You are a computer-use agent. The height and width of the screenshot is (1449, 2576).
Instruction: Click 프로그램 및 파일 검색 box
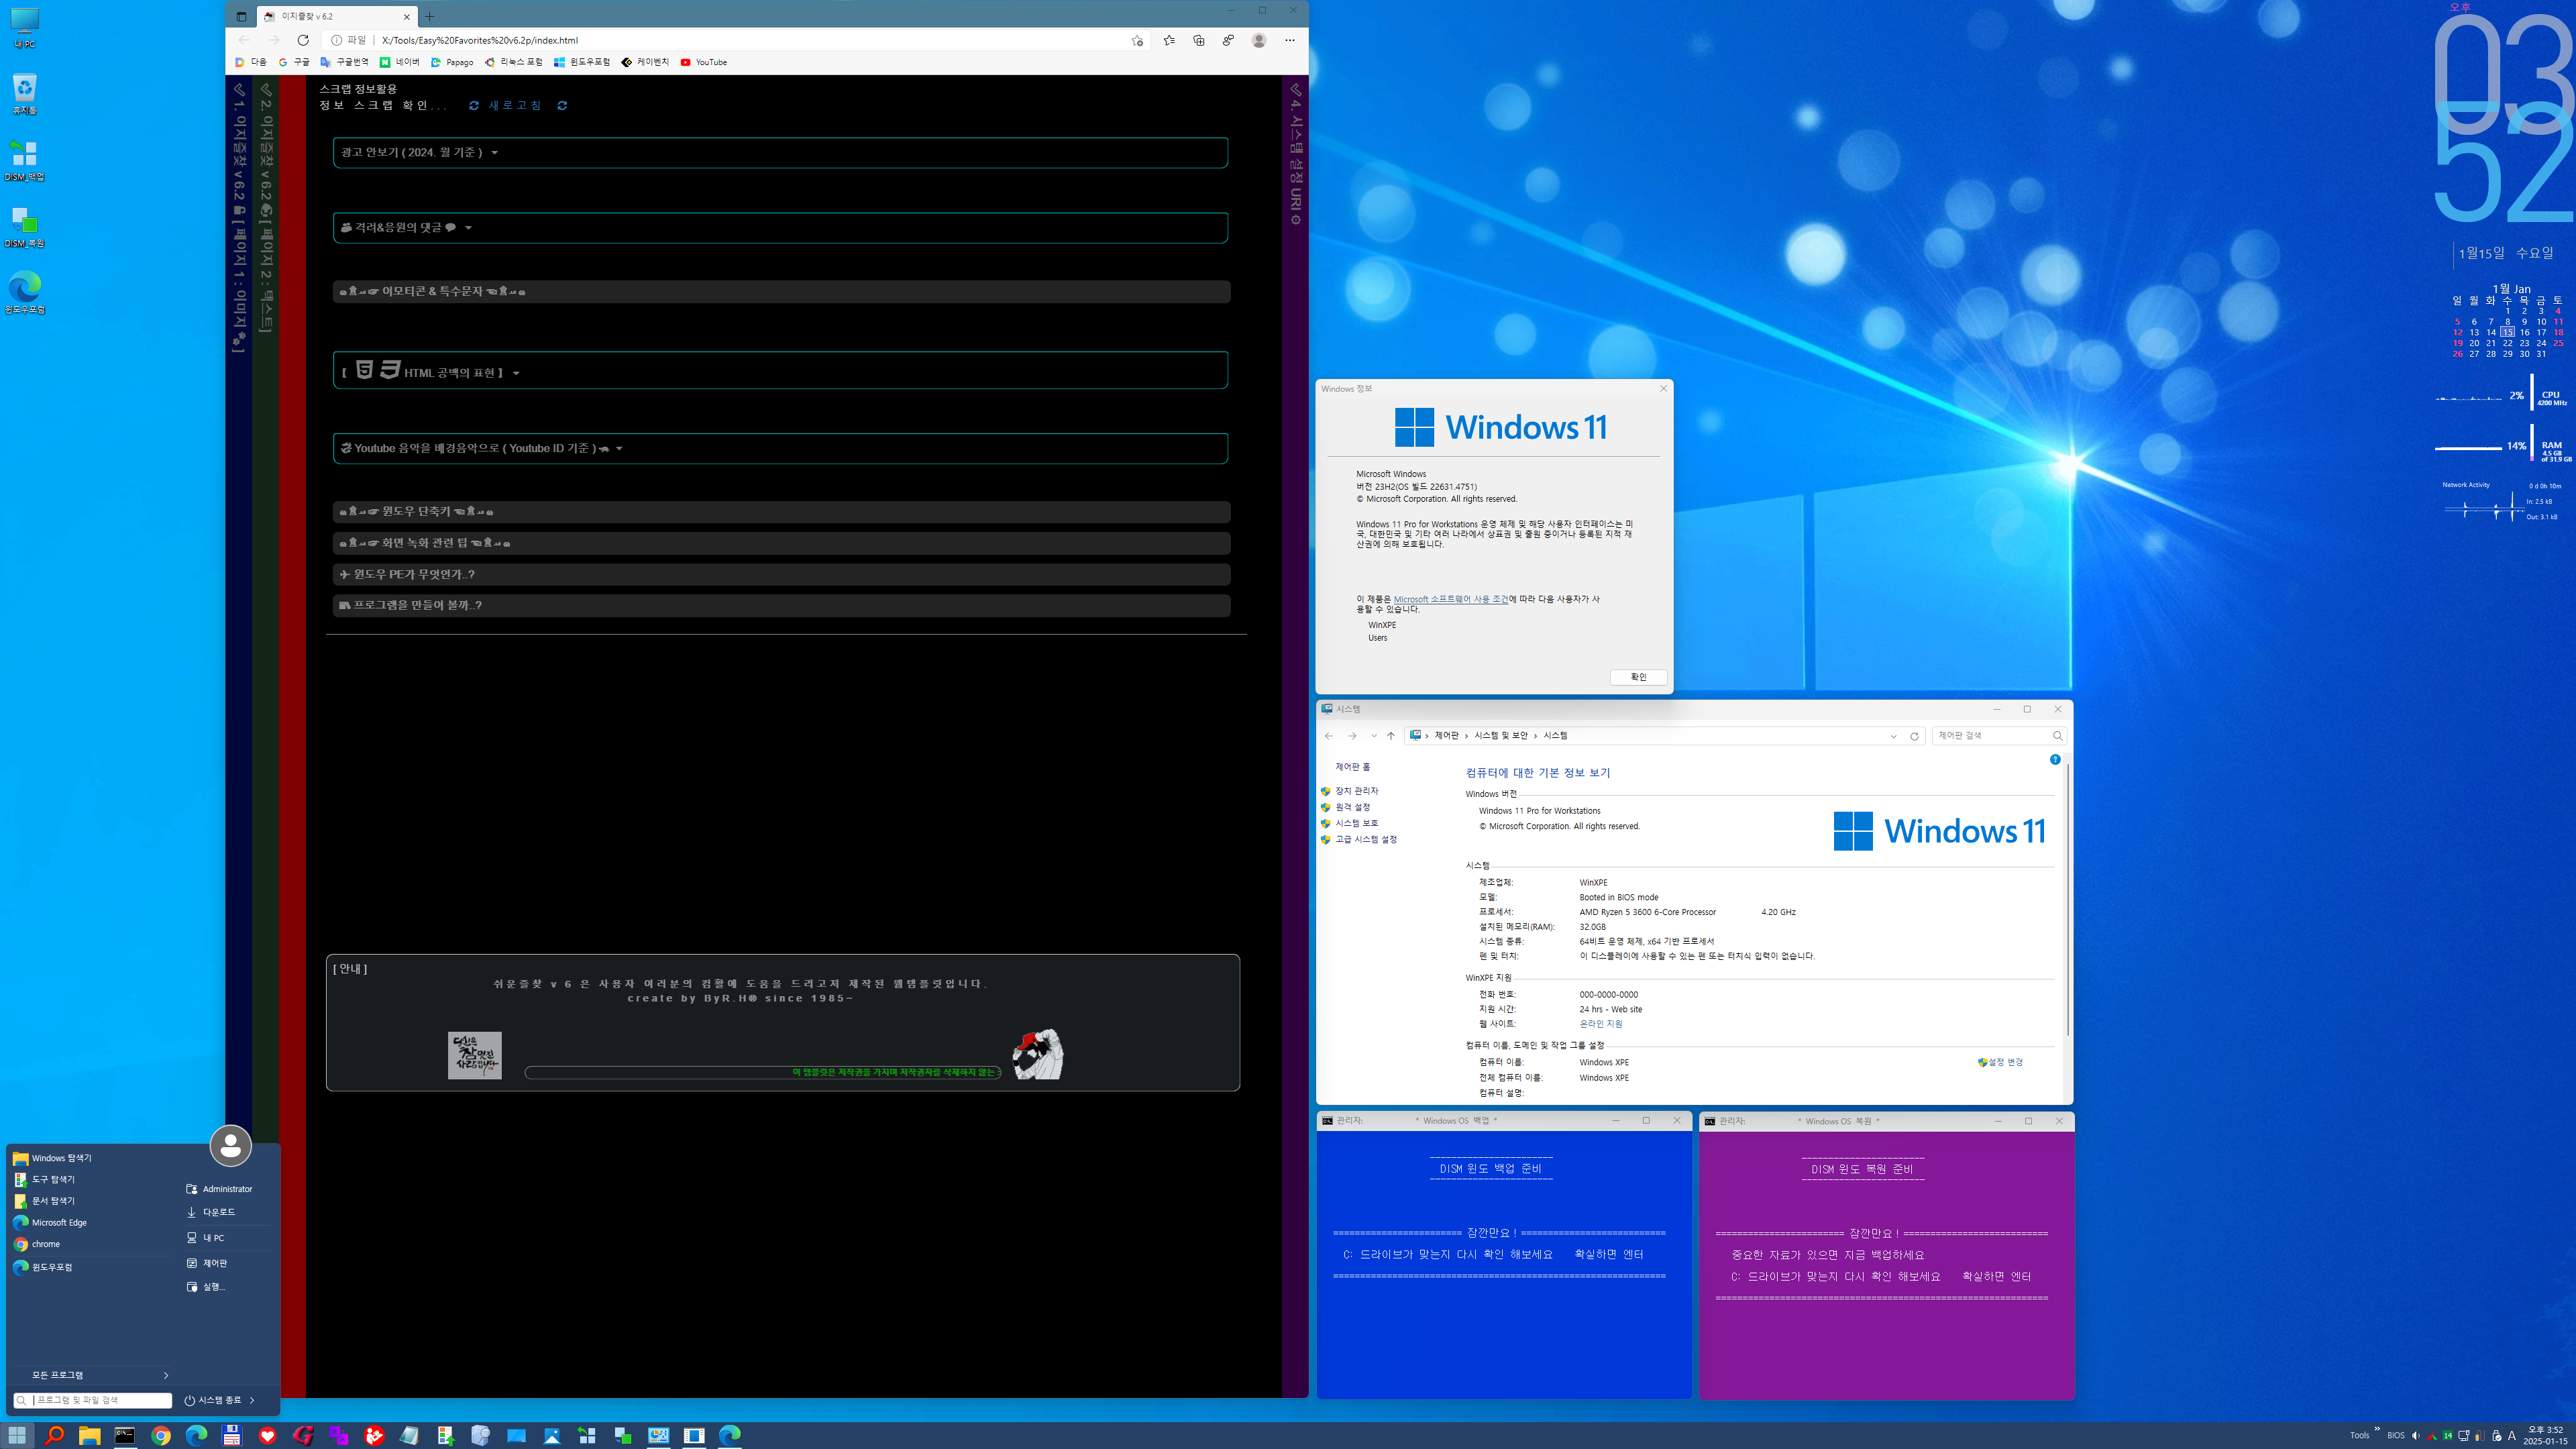[x=93, y=1400]
